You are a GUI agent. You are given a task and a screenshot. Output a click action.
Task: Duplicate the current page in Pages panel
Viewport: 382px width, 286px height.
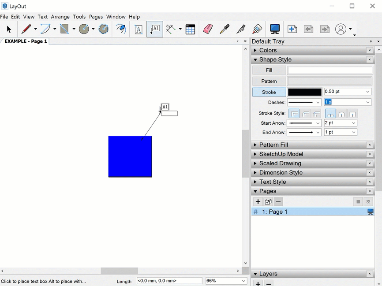[x=268, y=201]
